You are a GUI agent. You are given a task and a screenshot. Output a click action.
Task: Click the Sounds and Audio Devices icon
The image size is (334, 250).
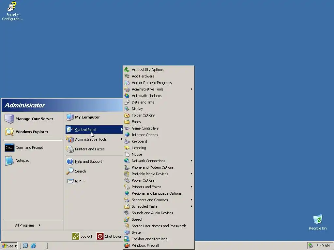click(127, 213)
